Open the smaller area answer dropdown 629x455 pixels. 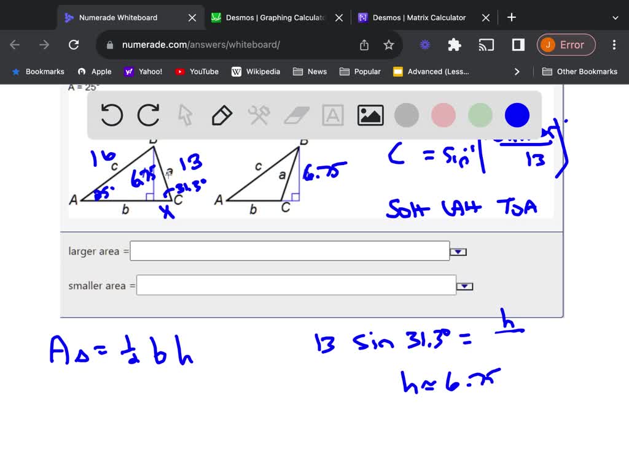point(465,285)
